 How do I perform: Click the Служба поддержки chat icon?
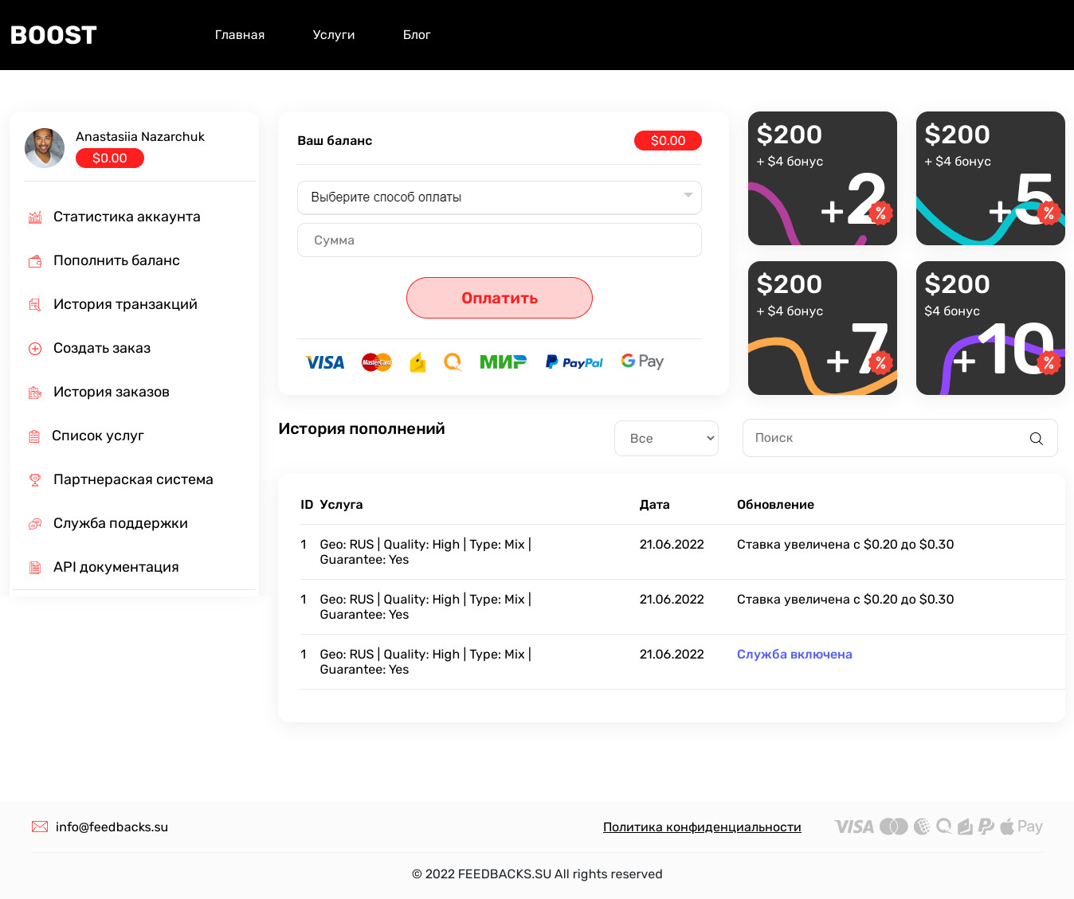tap(35, 524)
